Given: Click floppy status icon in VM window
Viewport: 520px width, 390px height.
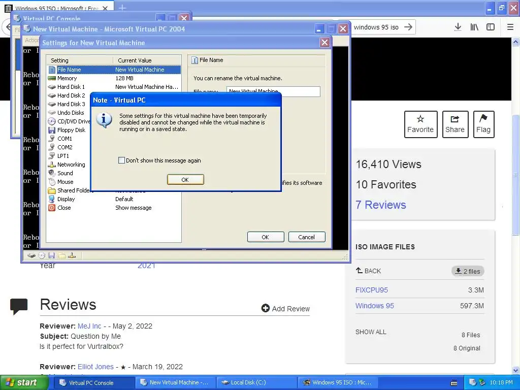Looking at the screenshot, I should (x=51, y=255).
